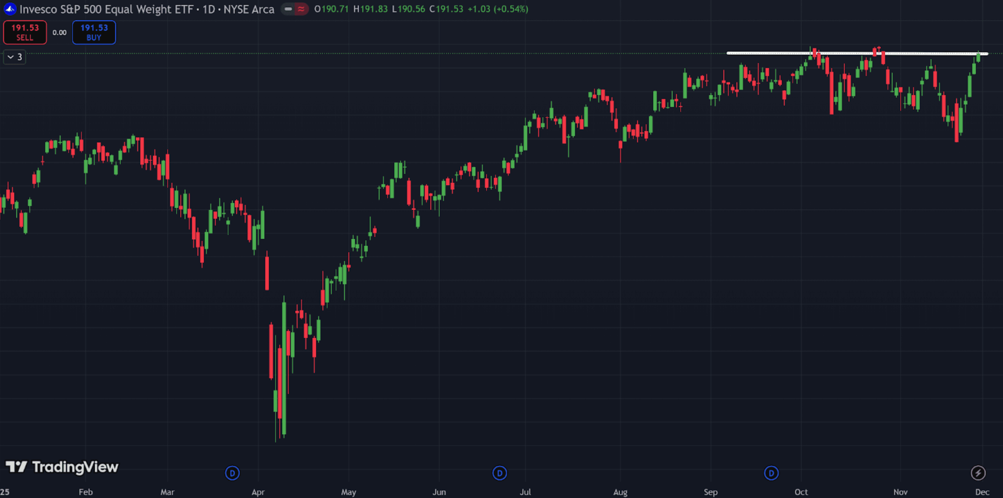
Task: Click the red data-delay wave icon
Action: 301,9
